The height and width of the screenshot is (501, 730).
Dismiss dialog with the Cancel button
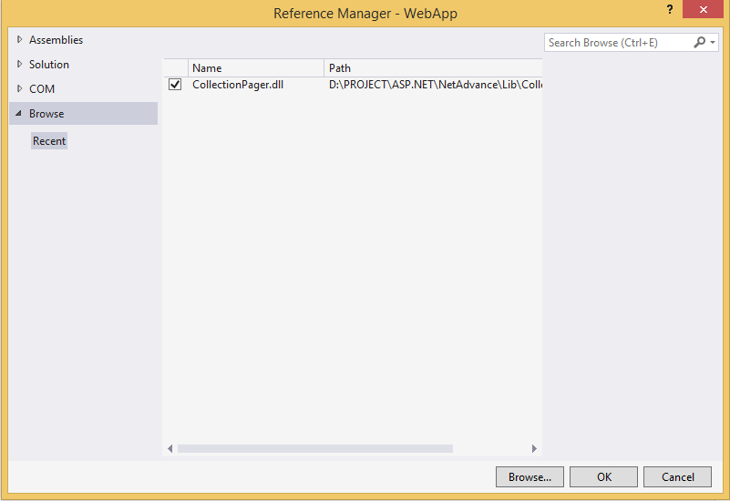tap(677, 476)
